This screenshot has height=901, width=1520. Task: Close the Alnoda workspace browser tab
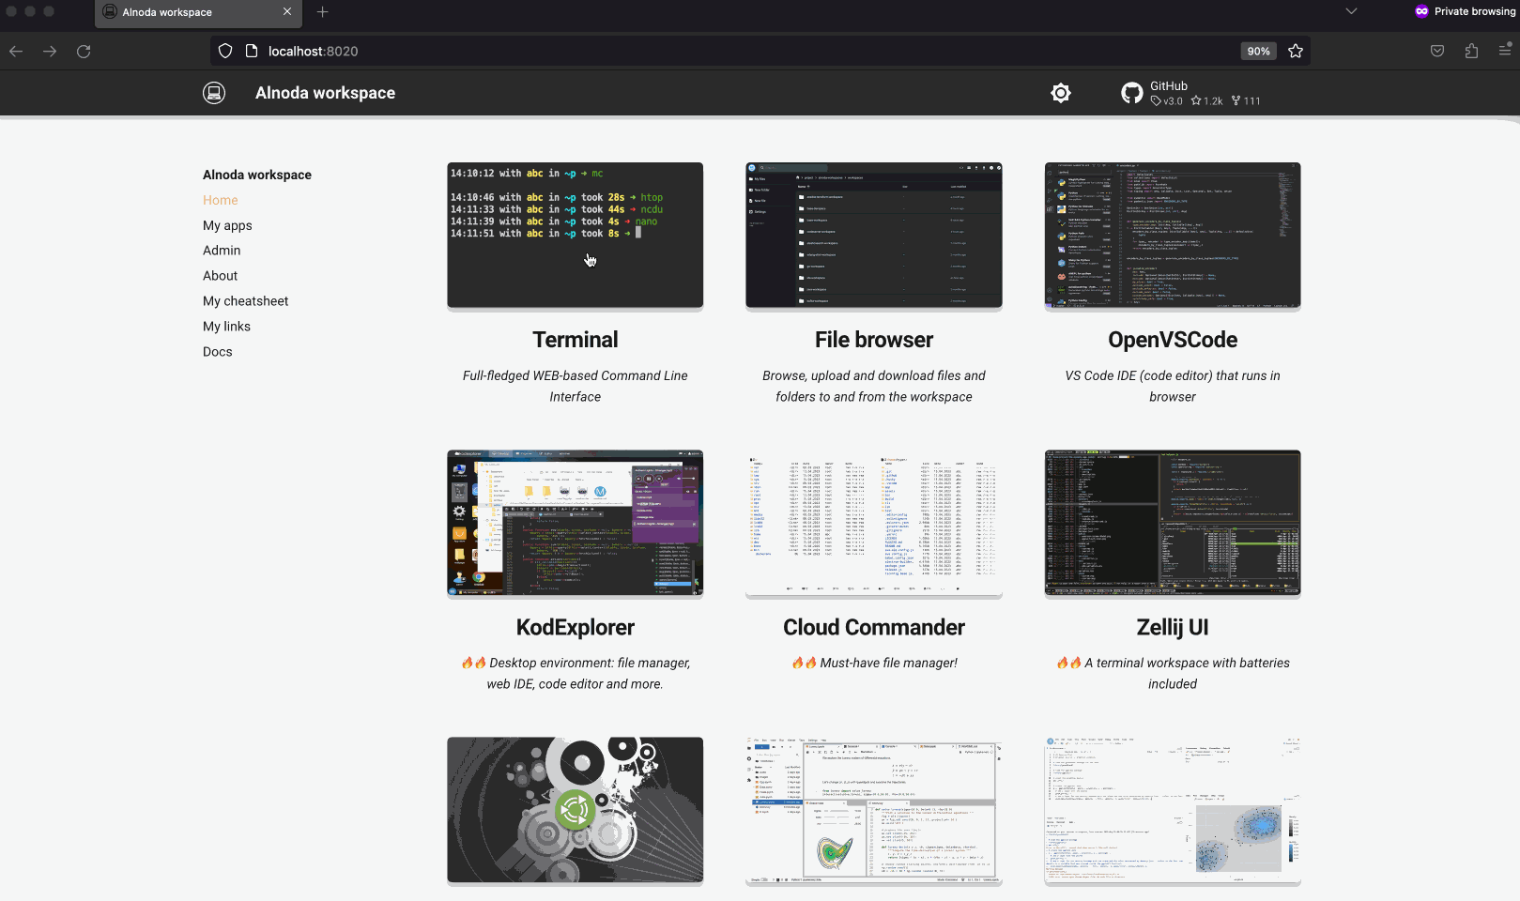[287, 12]
